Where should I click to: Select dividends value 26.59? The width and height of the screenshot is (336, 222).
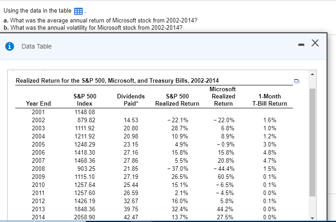131,193
